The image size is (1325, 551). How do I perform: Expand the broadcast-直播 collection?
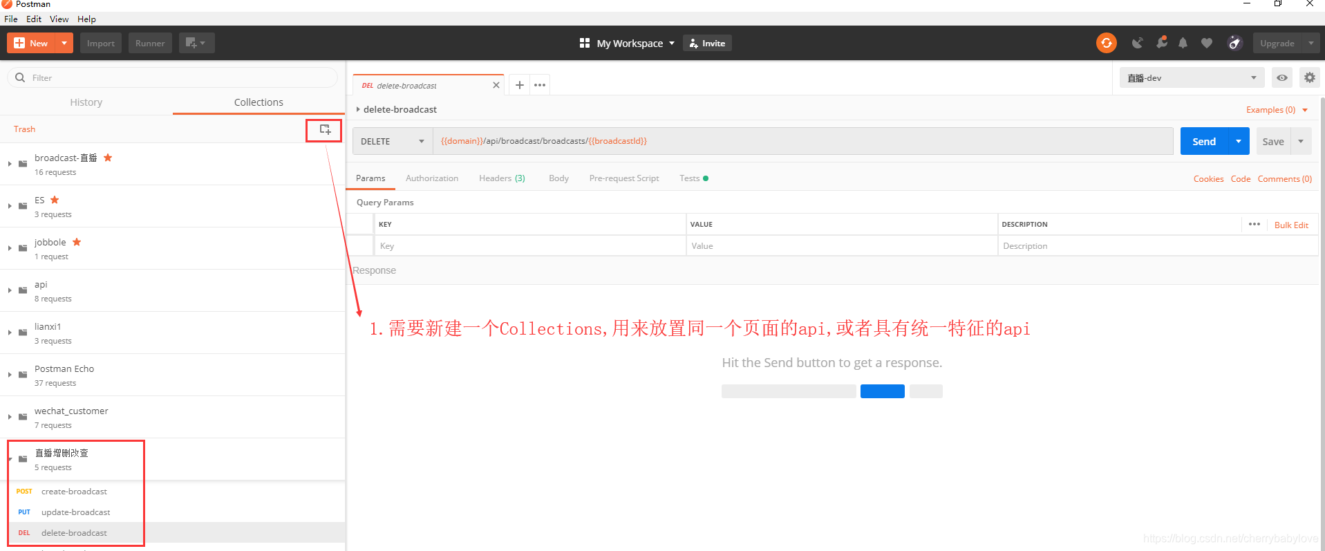tap(10, 164)
